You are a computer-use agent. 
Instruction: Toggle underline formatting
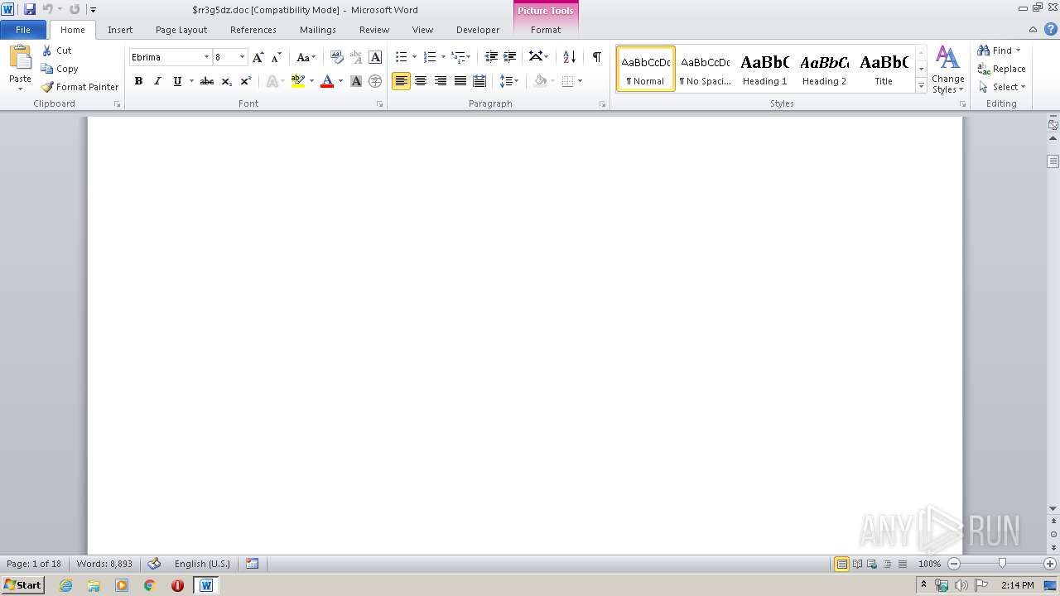coord(177,81)
